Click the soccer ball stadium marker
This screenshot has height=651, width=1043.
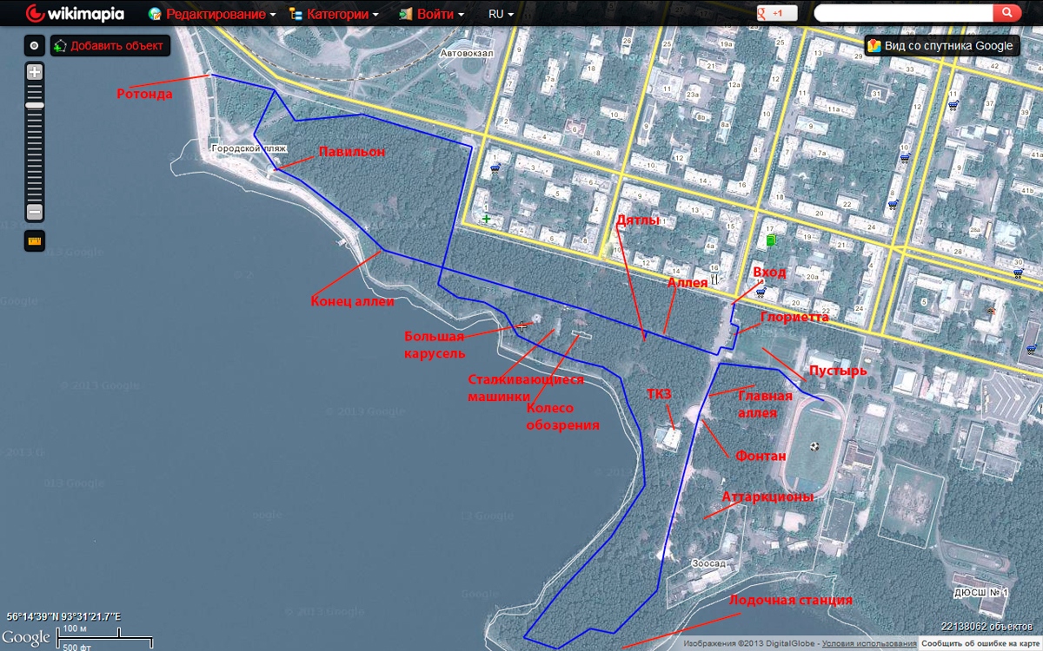tap(814, 446)
